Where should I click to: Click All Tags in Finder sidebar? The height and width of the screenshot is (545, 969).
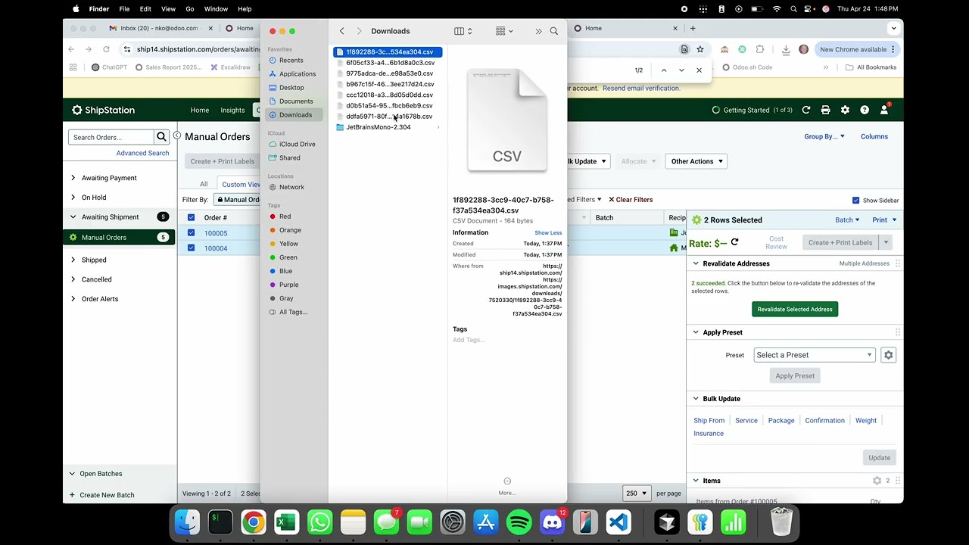293,312
